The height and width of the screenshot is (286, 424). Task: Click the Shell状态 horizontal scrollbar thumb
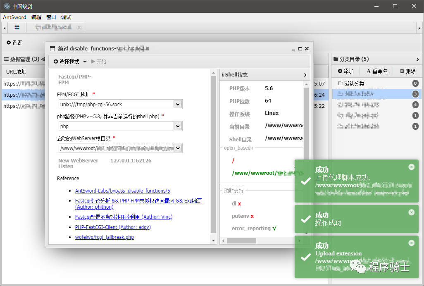pyautogui.click(x=241, y=241)
